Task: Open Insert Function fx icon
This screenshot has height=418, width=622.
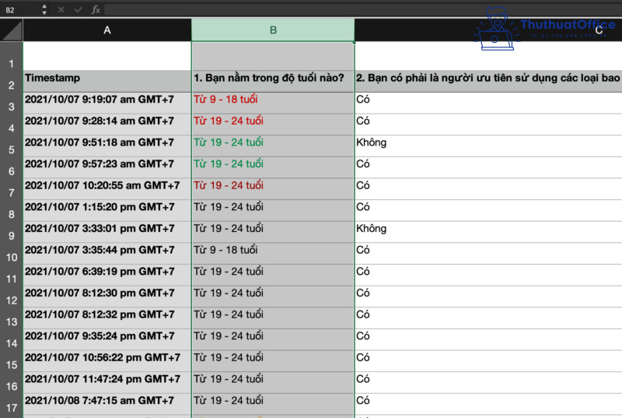Action: pos(96,9)
